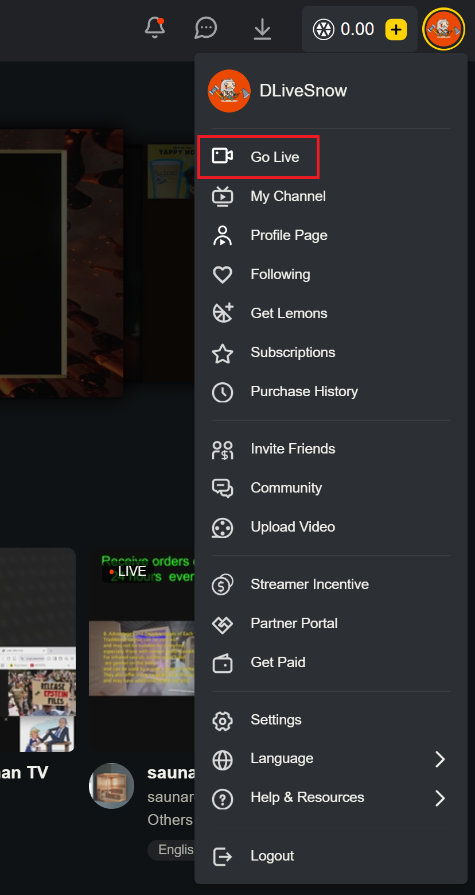
Task: Click Logout at the bottom of the menu
Action: [x=272, y=855]
